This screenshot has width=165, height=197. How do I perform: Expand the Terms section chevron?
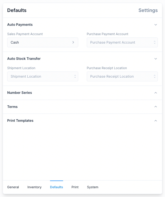156,107
